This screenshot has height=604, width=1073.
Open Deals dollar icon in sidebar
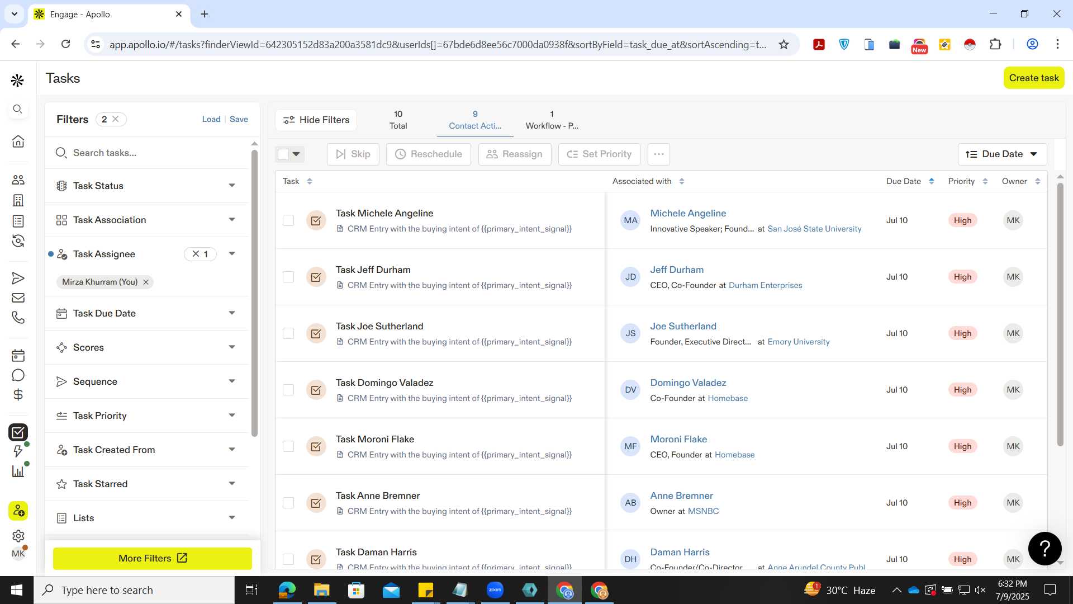[x=18, y=395]
